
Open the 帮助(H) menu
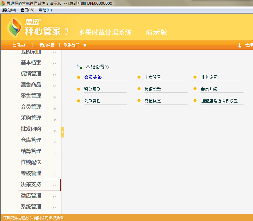click(x=45, y=10)
